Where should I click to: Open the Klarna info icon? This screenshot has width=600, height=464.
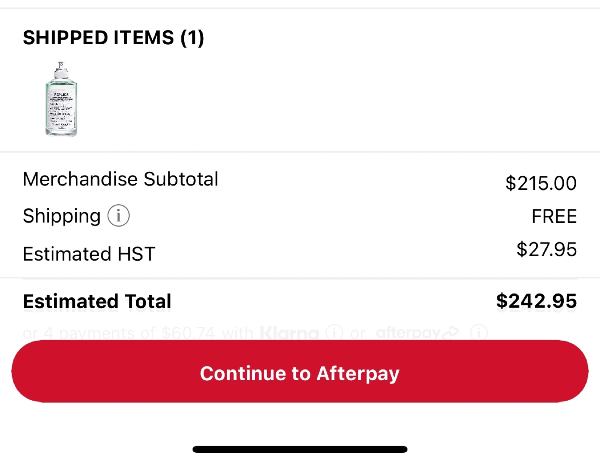334,333
